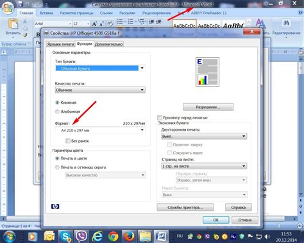Image resolution: width=304 pixels, height=243 pixels.
Task: Expand the Буфер обмена clipboard launcher in Word
Action: click(x=30, y=44)
